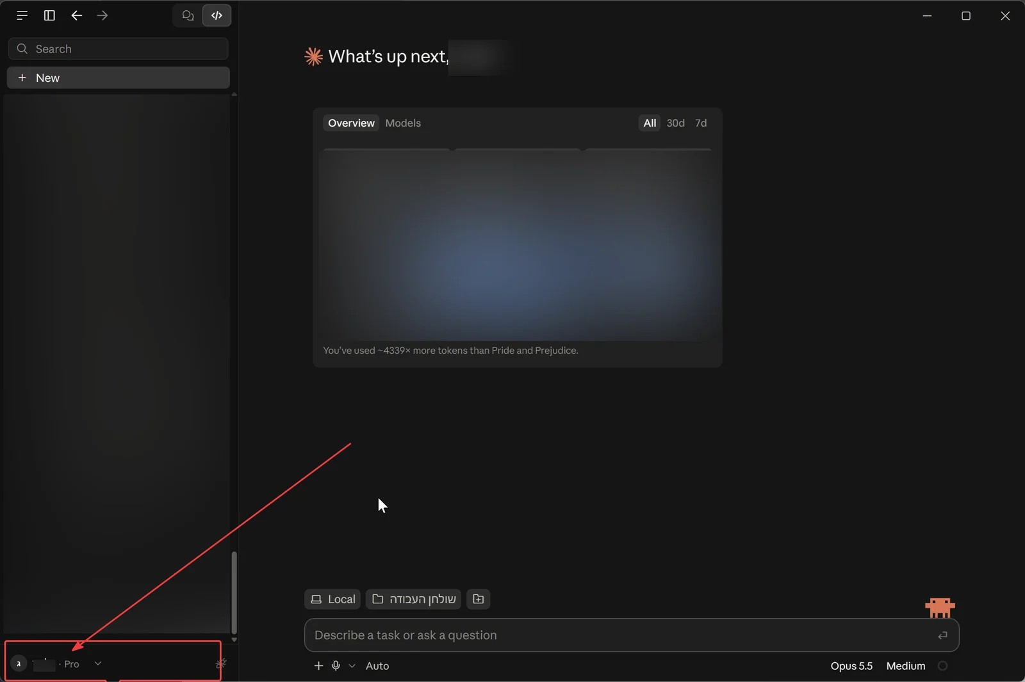Submit with the enter arrow icon
This screenshot has height=682, width=1025.
pos(942,635)
